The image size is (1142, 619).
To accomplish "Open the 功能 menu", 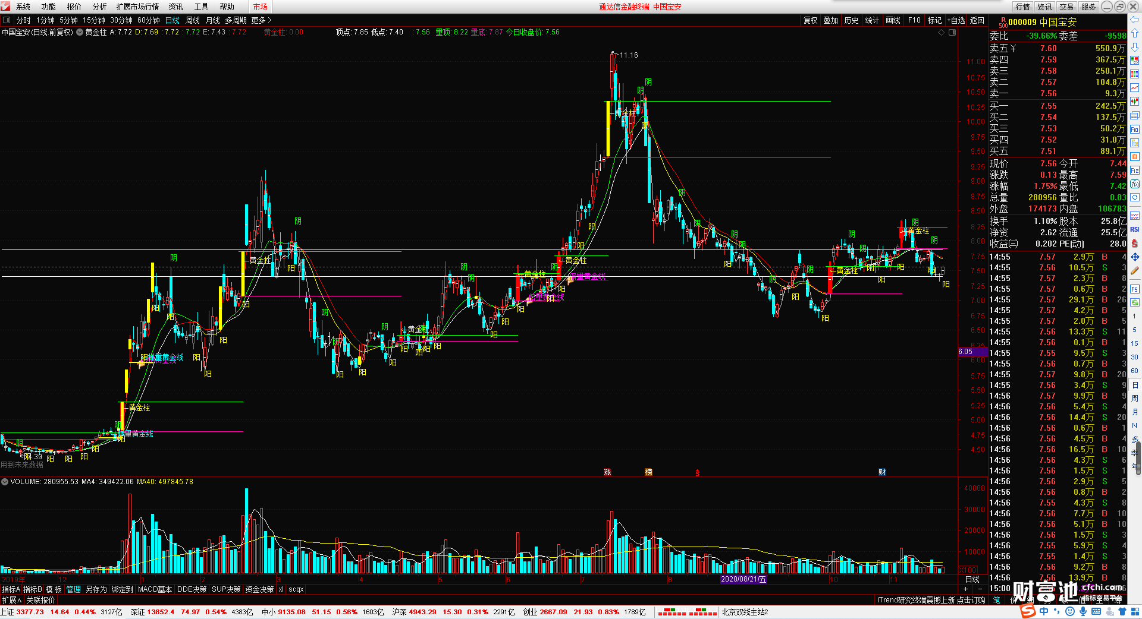I will pyautogui.click(x=49, y=7).
